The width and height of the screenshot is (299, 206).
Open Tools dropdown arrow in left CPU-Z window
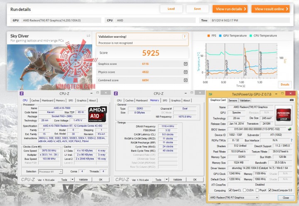(x=72, y=180)
